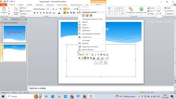Click shape fill bucket in the mini toolbar
Screen dimensions: 176x99
(x=98, y=58)
